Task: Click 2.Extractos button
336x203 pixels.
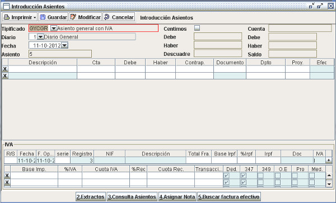Action: [x=91, y=197]
